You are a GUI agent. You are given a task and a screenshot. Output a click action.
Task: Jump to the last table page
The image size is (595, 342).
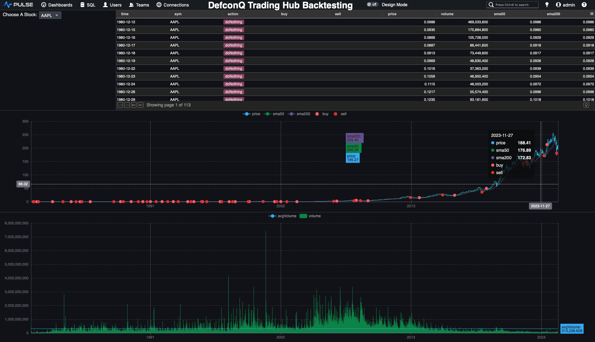(141, 105)
